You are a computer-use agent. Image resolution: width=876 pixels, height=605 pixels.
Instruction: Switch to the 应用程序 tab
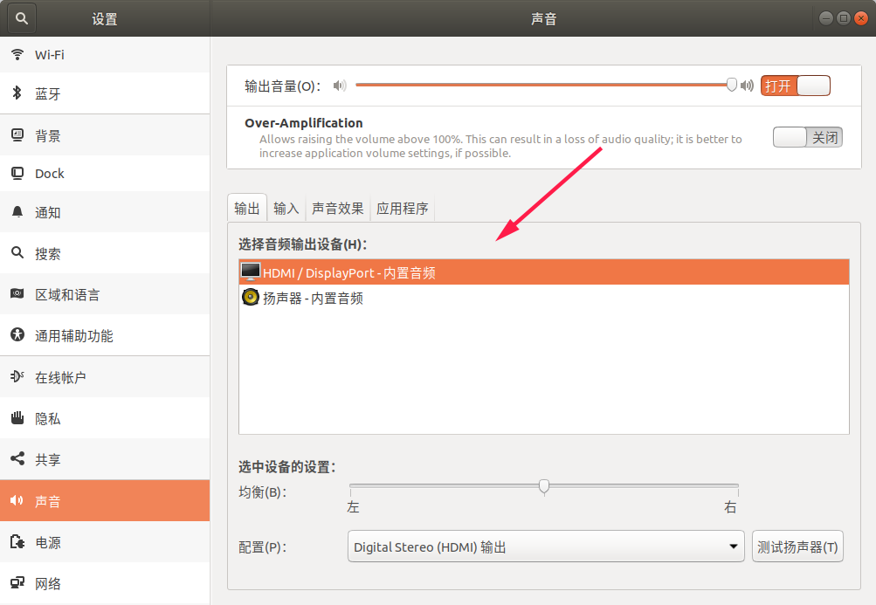(x=403, y=209)
